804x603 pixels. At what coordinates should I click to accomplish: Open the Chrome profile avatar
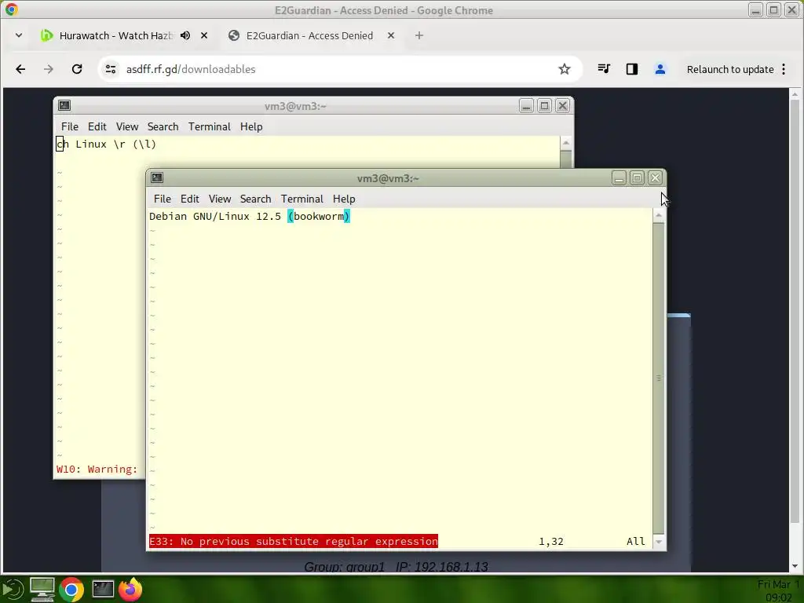660,69
